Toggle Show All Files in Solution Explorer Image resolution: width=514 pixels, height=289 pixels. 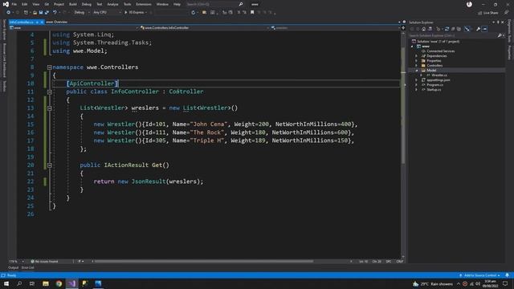click(x=459, y=29)
